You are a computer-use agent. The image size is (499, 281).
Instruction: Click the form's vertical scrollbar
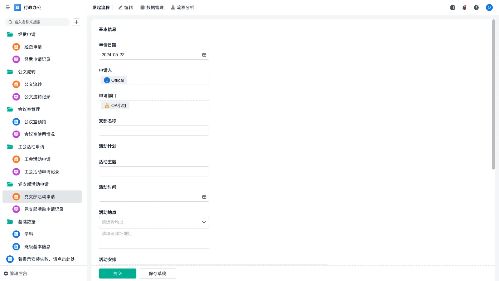click(x=493, y=94)
